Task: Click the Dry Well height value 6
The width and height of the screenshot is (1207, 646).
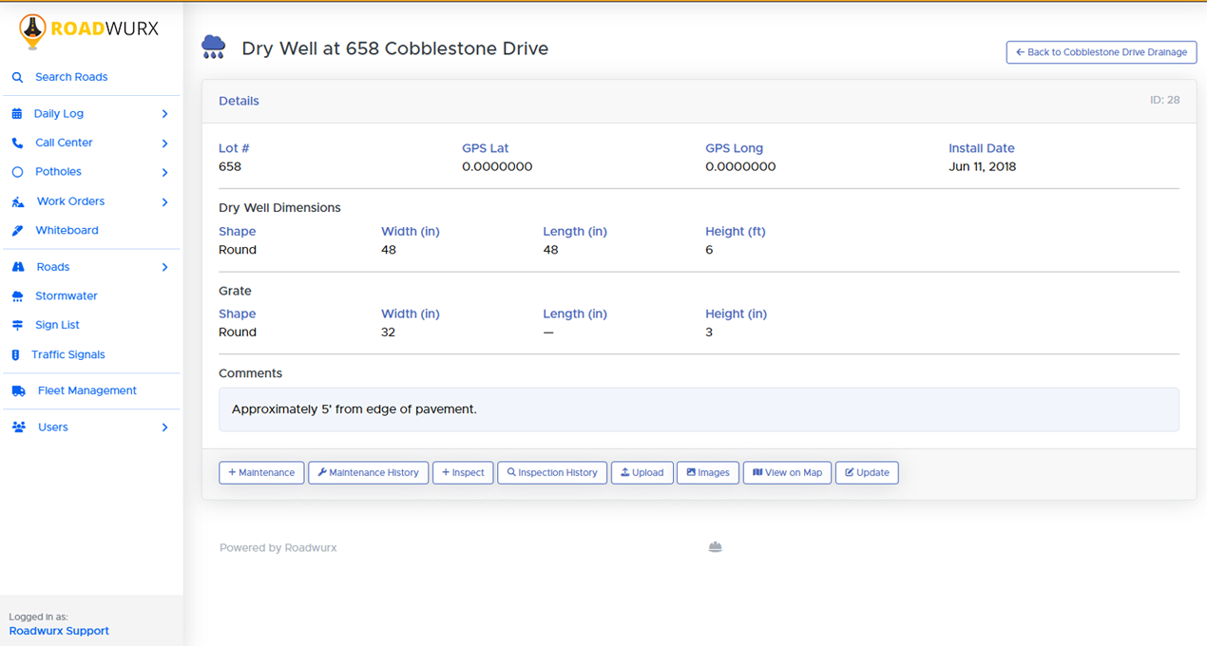Action: [x=709, y=250]
